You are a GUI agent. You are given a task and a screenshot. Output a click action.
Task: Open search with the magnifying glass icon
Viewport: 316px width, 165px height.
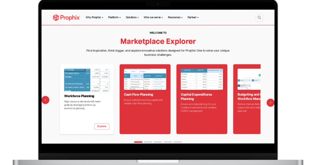(x=259, y=17)
